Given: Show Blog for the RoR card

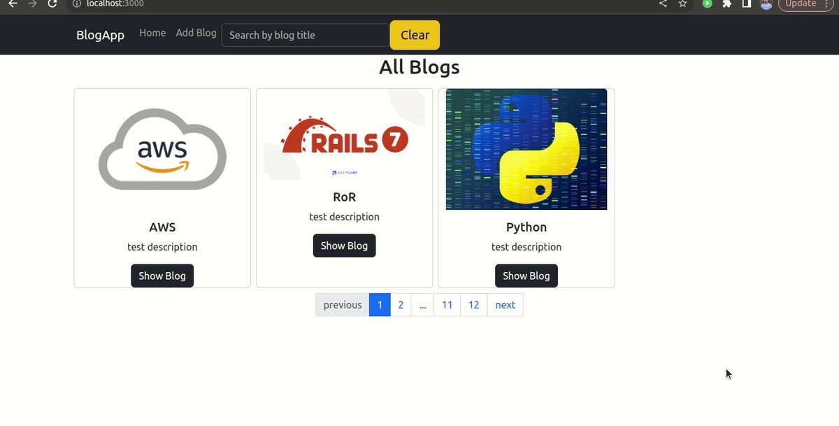Looking at the screenshot, I should pos(344,246).
